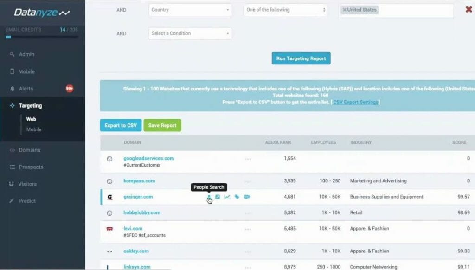Click the Targeting crosshair icon
Screen dimensions: 475x270
[12, 105]
